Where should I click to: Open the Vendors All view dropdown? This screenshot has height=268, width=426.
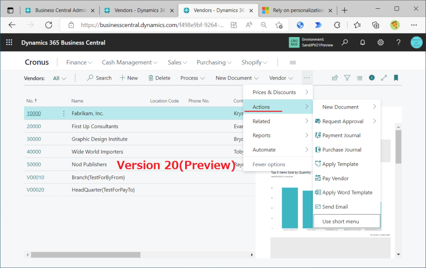(59, 78)
